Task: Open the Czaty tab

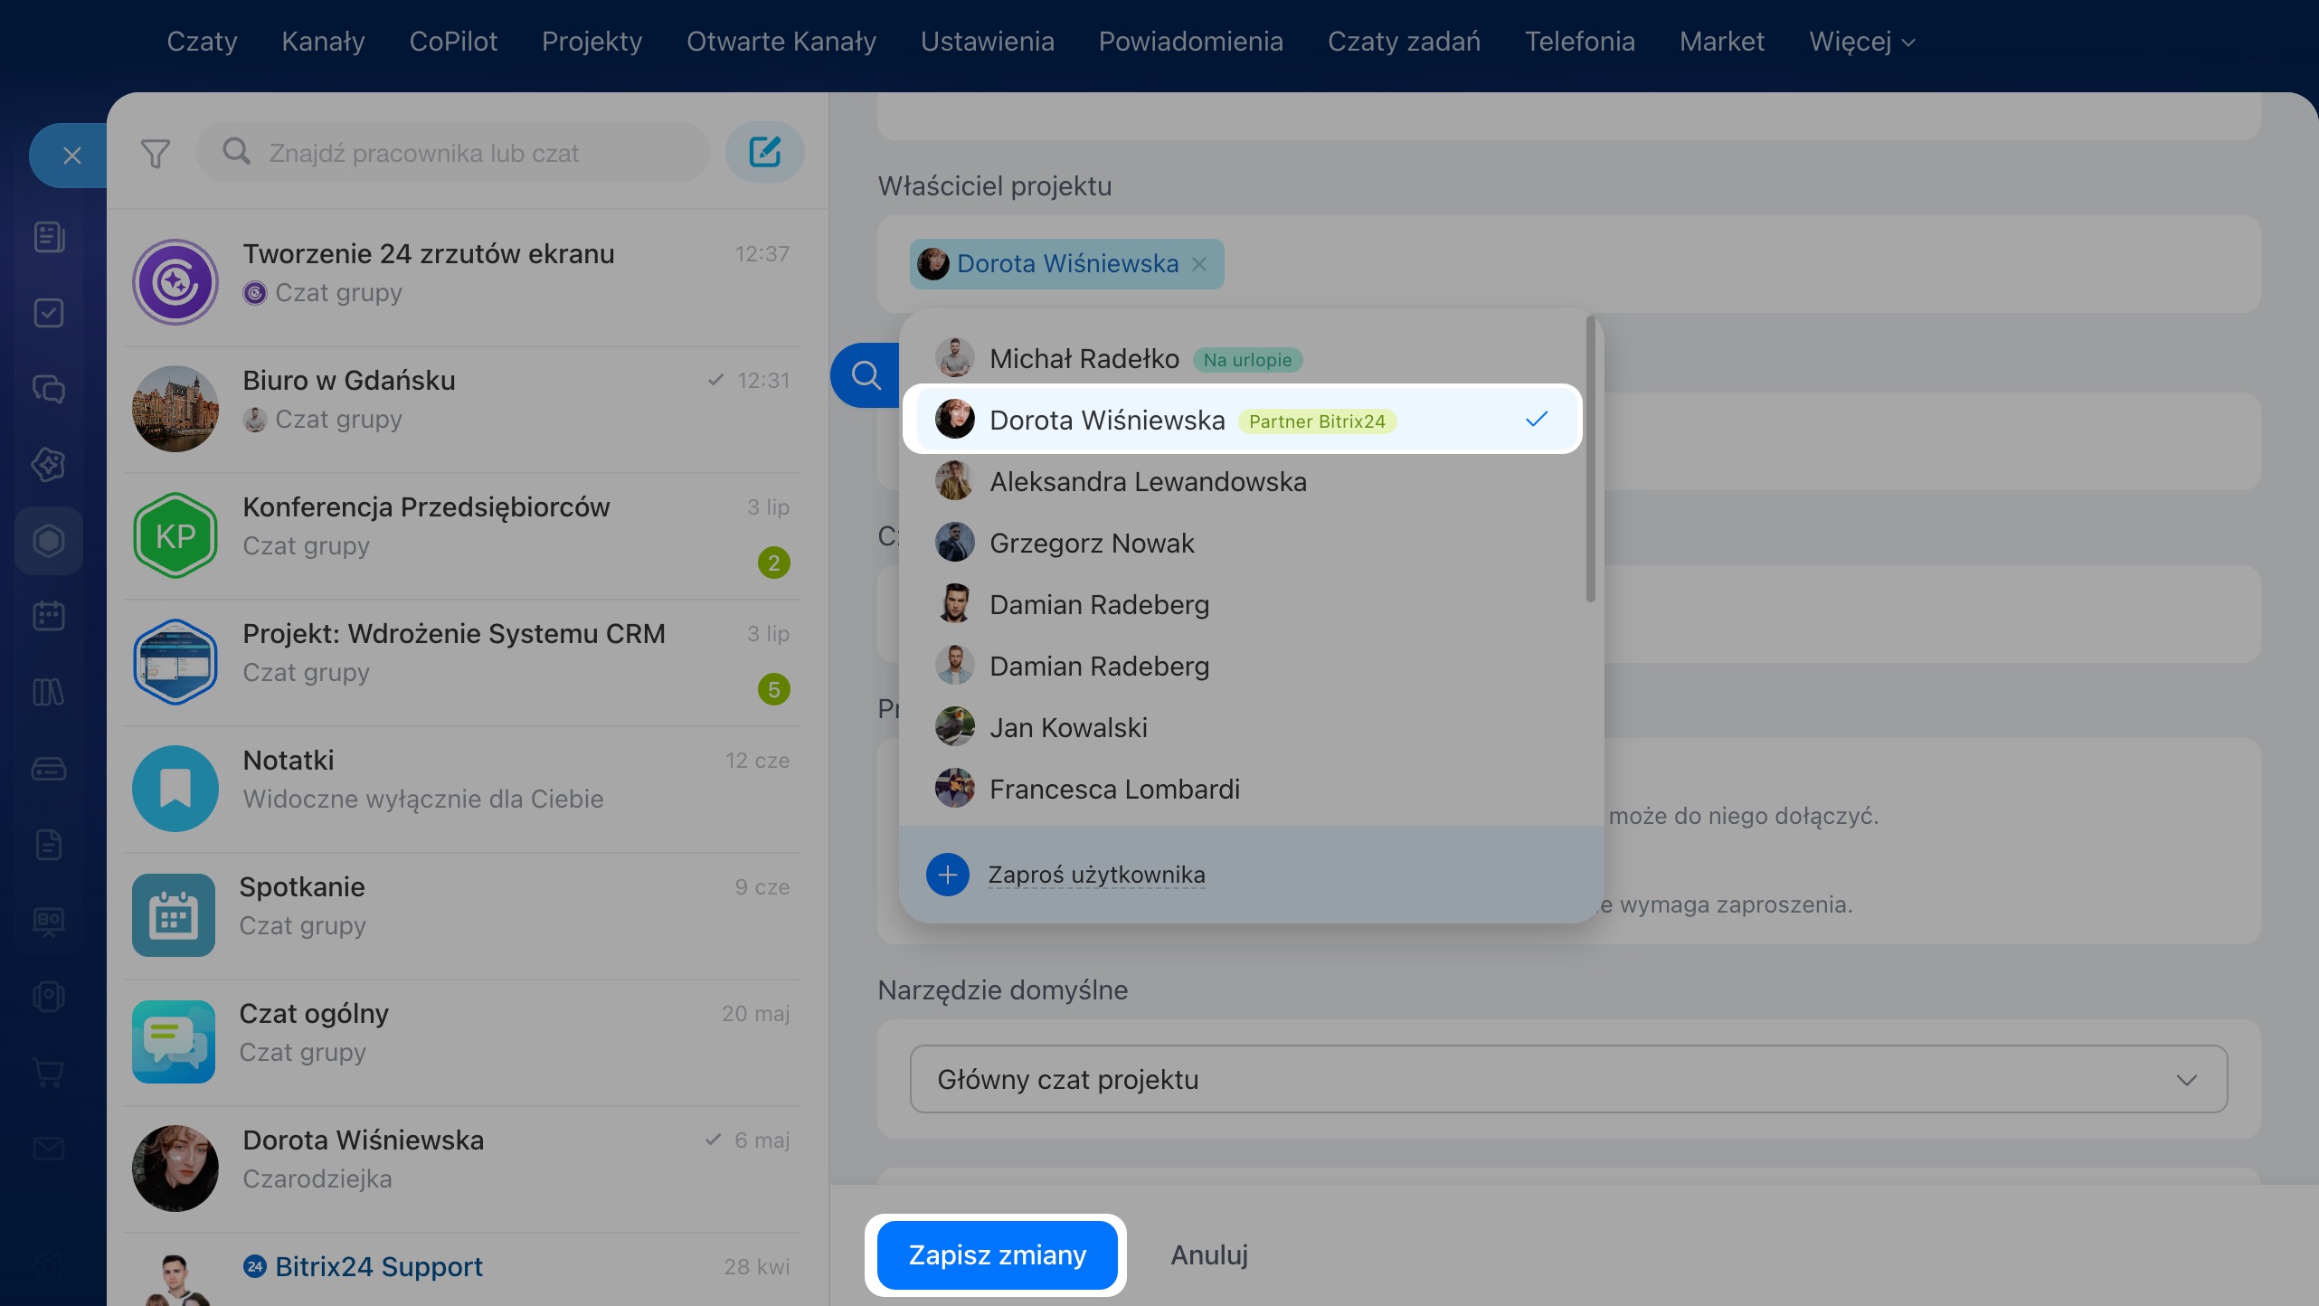Action: coord(202,42)
